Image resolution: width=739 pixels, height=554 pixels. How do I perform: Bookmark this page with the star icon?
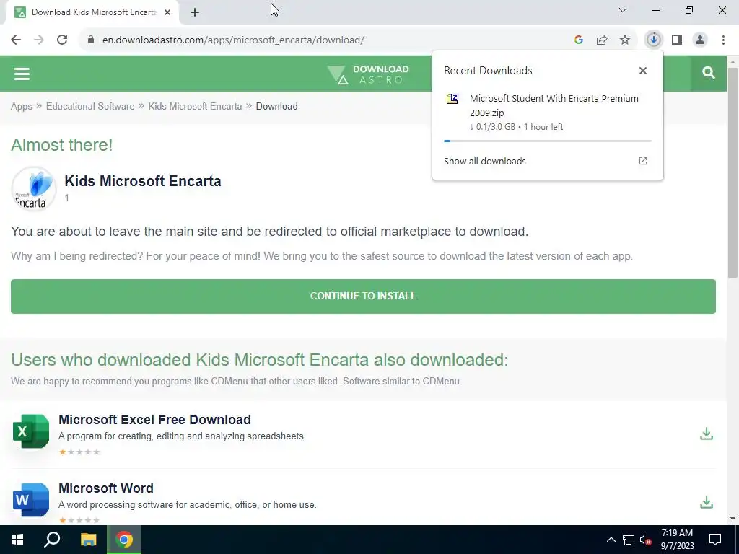[x=625, y=40]
